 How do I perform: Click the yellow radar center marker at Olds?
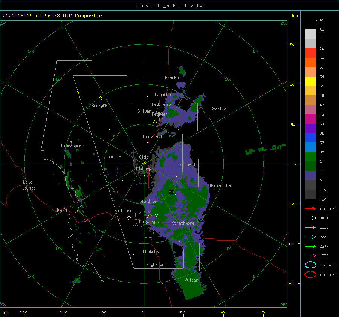click(144, 164)
